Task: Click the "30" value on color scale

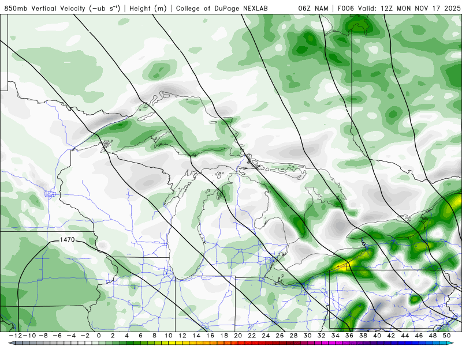Action: pyautogui.click(x=308, y=336)
